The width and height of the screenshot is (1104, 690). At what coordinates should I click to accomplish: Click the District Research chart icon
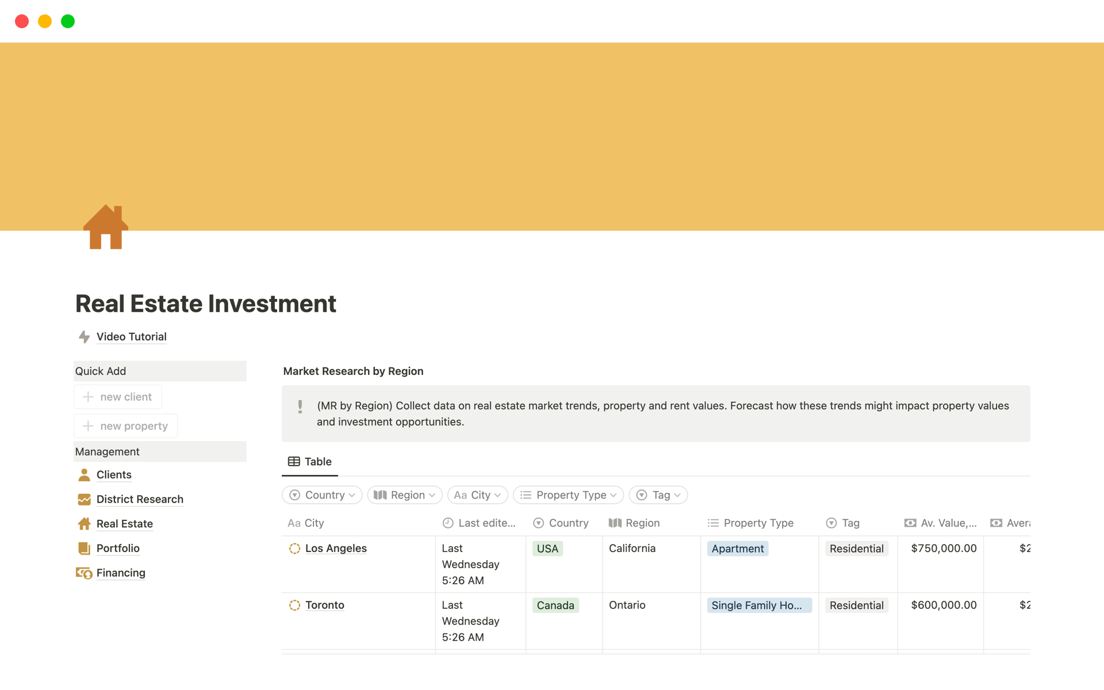click(x=84, y=500)
